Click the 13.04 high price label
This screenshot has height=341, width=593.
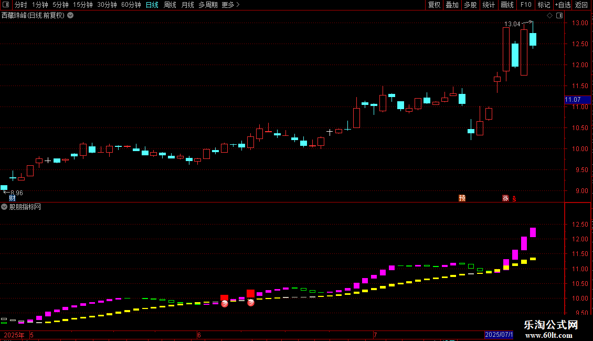coord(512,24)
